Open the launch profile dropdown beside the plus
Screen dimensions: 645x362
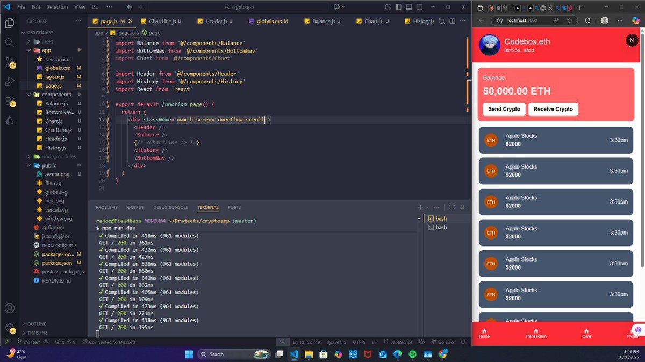coord(427,207)
